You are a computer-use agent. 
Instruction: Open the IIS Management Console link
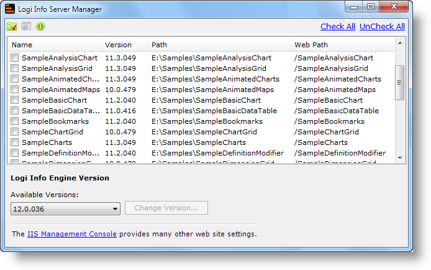(72, 234)
